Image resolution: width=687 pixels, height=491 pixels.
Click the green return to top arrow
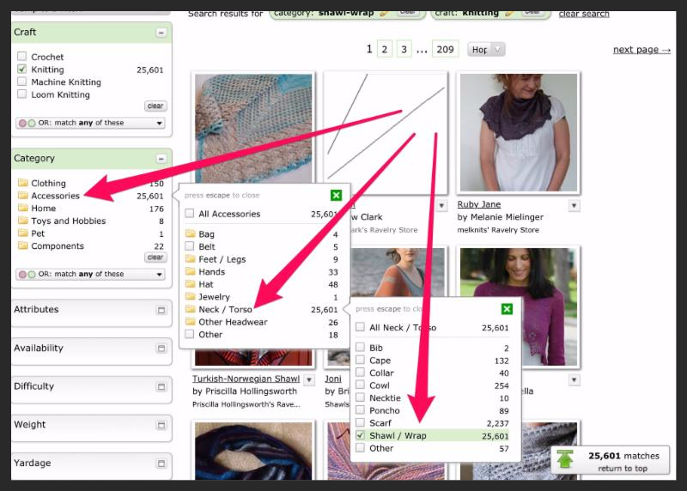(x=564, y=460)
